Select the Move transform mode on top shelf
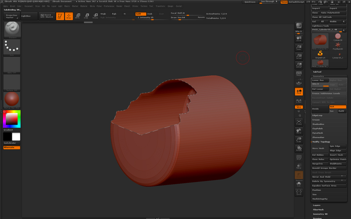The image size is (351, 219). pyautogui.click(x=77, y=16)
